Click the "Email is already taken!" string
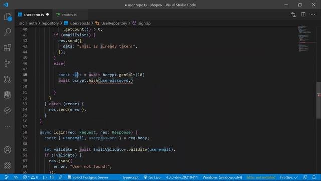 106,46
